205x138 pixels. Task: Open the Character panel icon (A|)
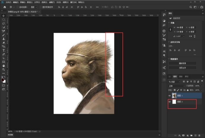tap(164, 51)
